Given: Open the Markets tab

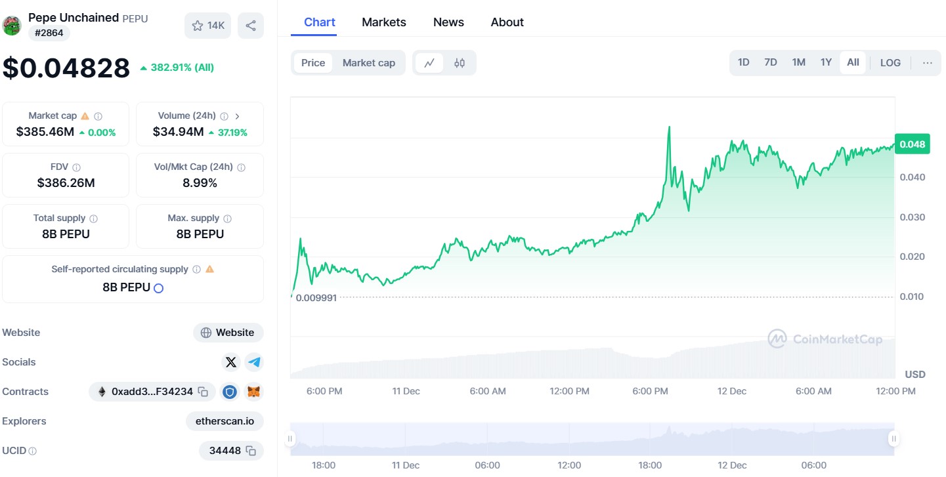Looking at the screenshot, I should pyautogui.click(x=384, y=22).
